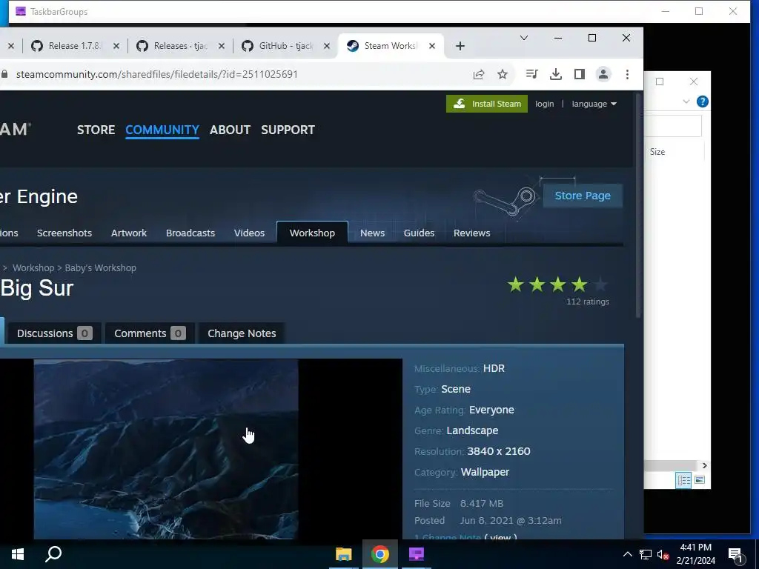The height and width of the screenshot is (569, 759).
Task: Close the Releases tab
Action: pyautogui.click(x=221, y=46)
